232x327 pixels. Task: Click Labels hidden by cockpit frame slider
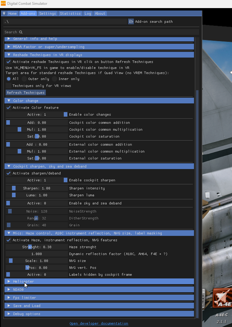pos(37,275)
